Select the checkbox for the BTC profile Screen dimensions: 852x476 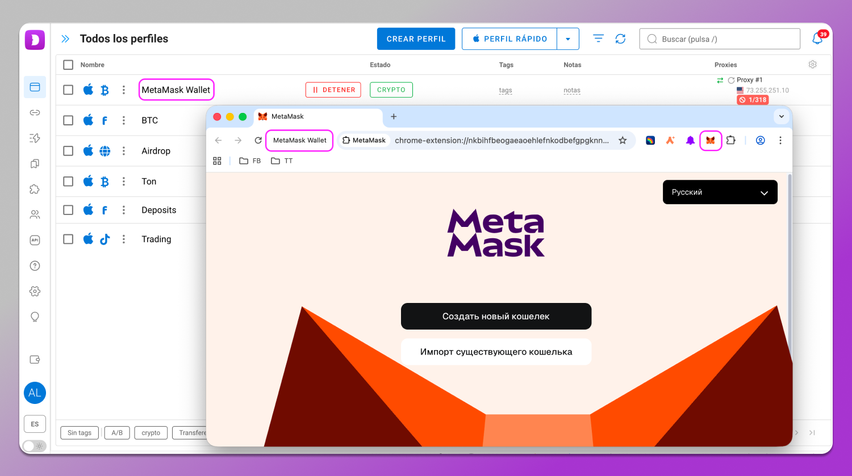[68, 120]
